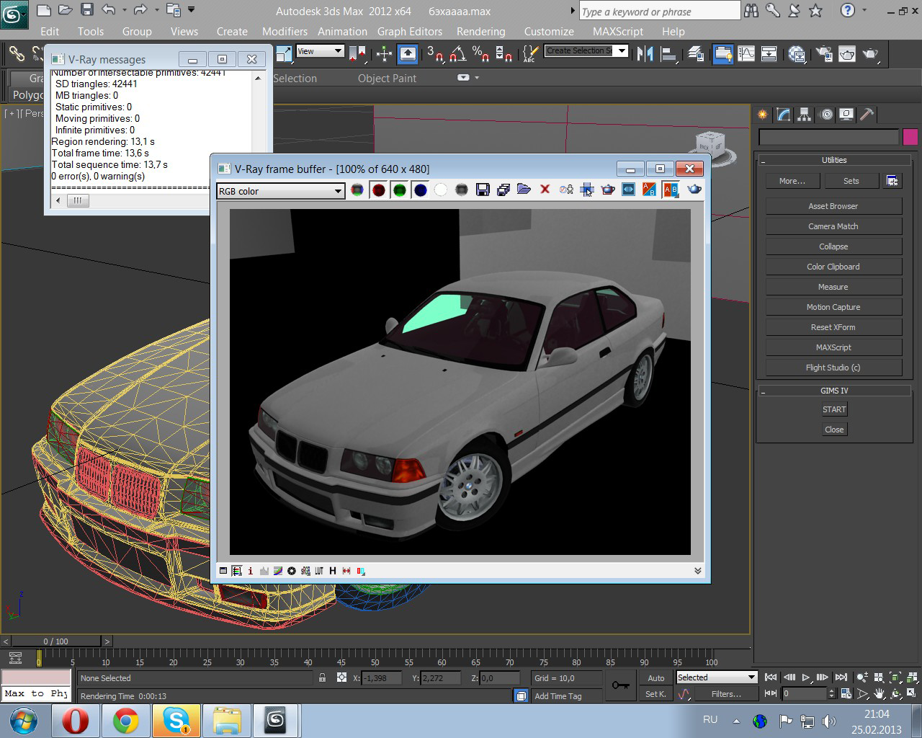Image resolution: width=922 pixels, height=738 pixels.
Task: Click Track mouse while rendering icon
Action: tap(587, 190)
